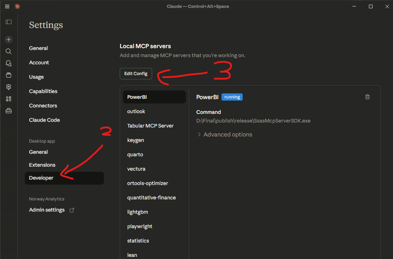Select the outlook MCP server
393x259 pixels.
(136, 111)
